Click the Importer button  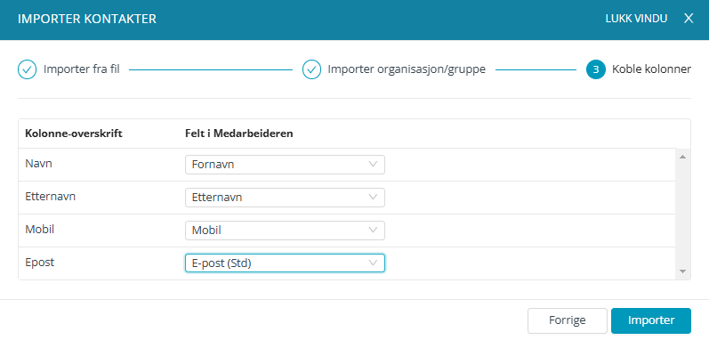651,320
